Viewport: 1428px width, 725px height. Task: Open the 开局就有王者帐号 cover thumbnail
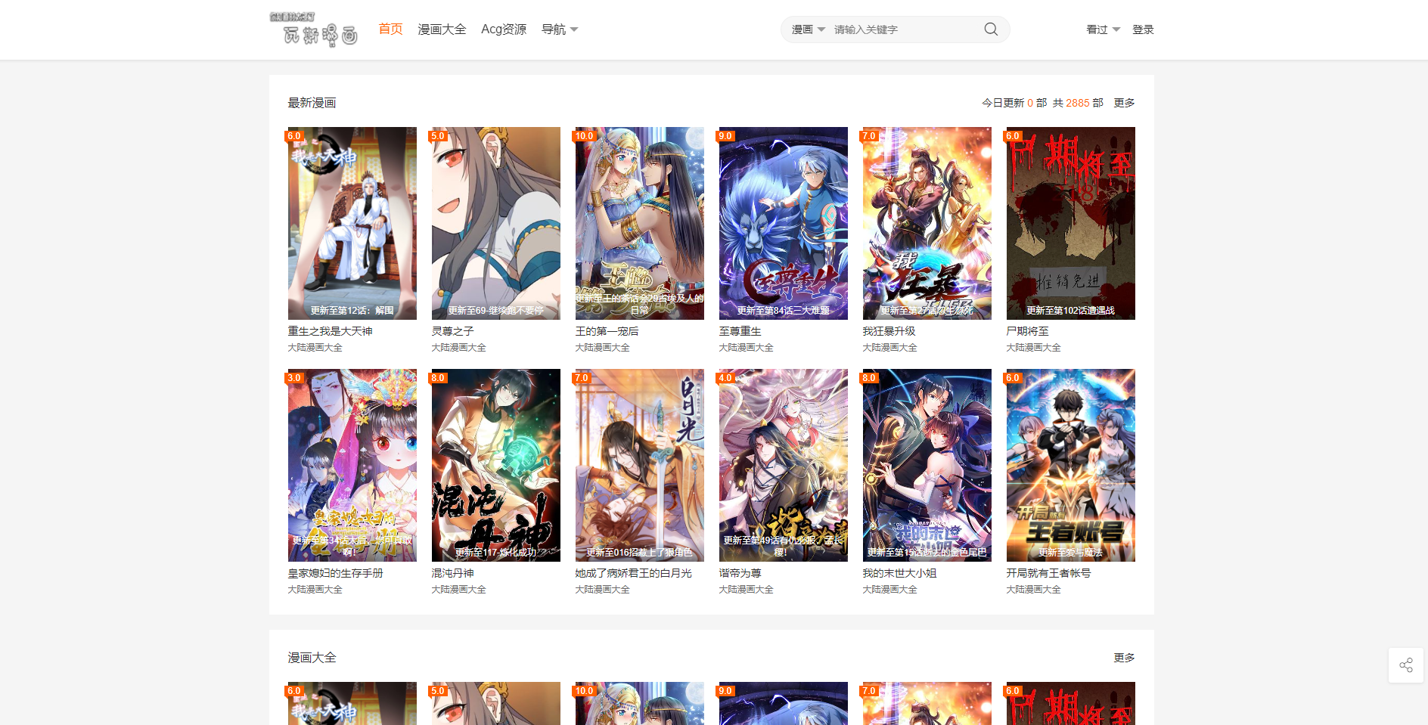[1071, 465]
